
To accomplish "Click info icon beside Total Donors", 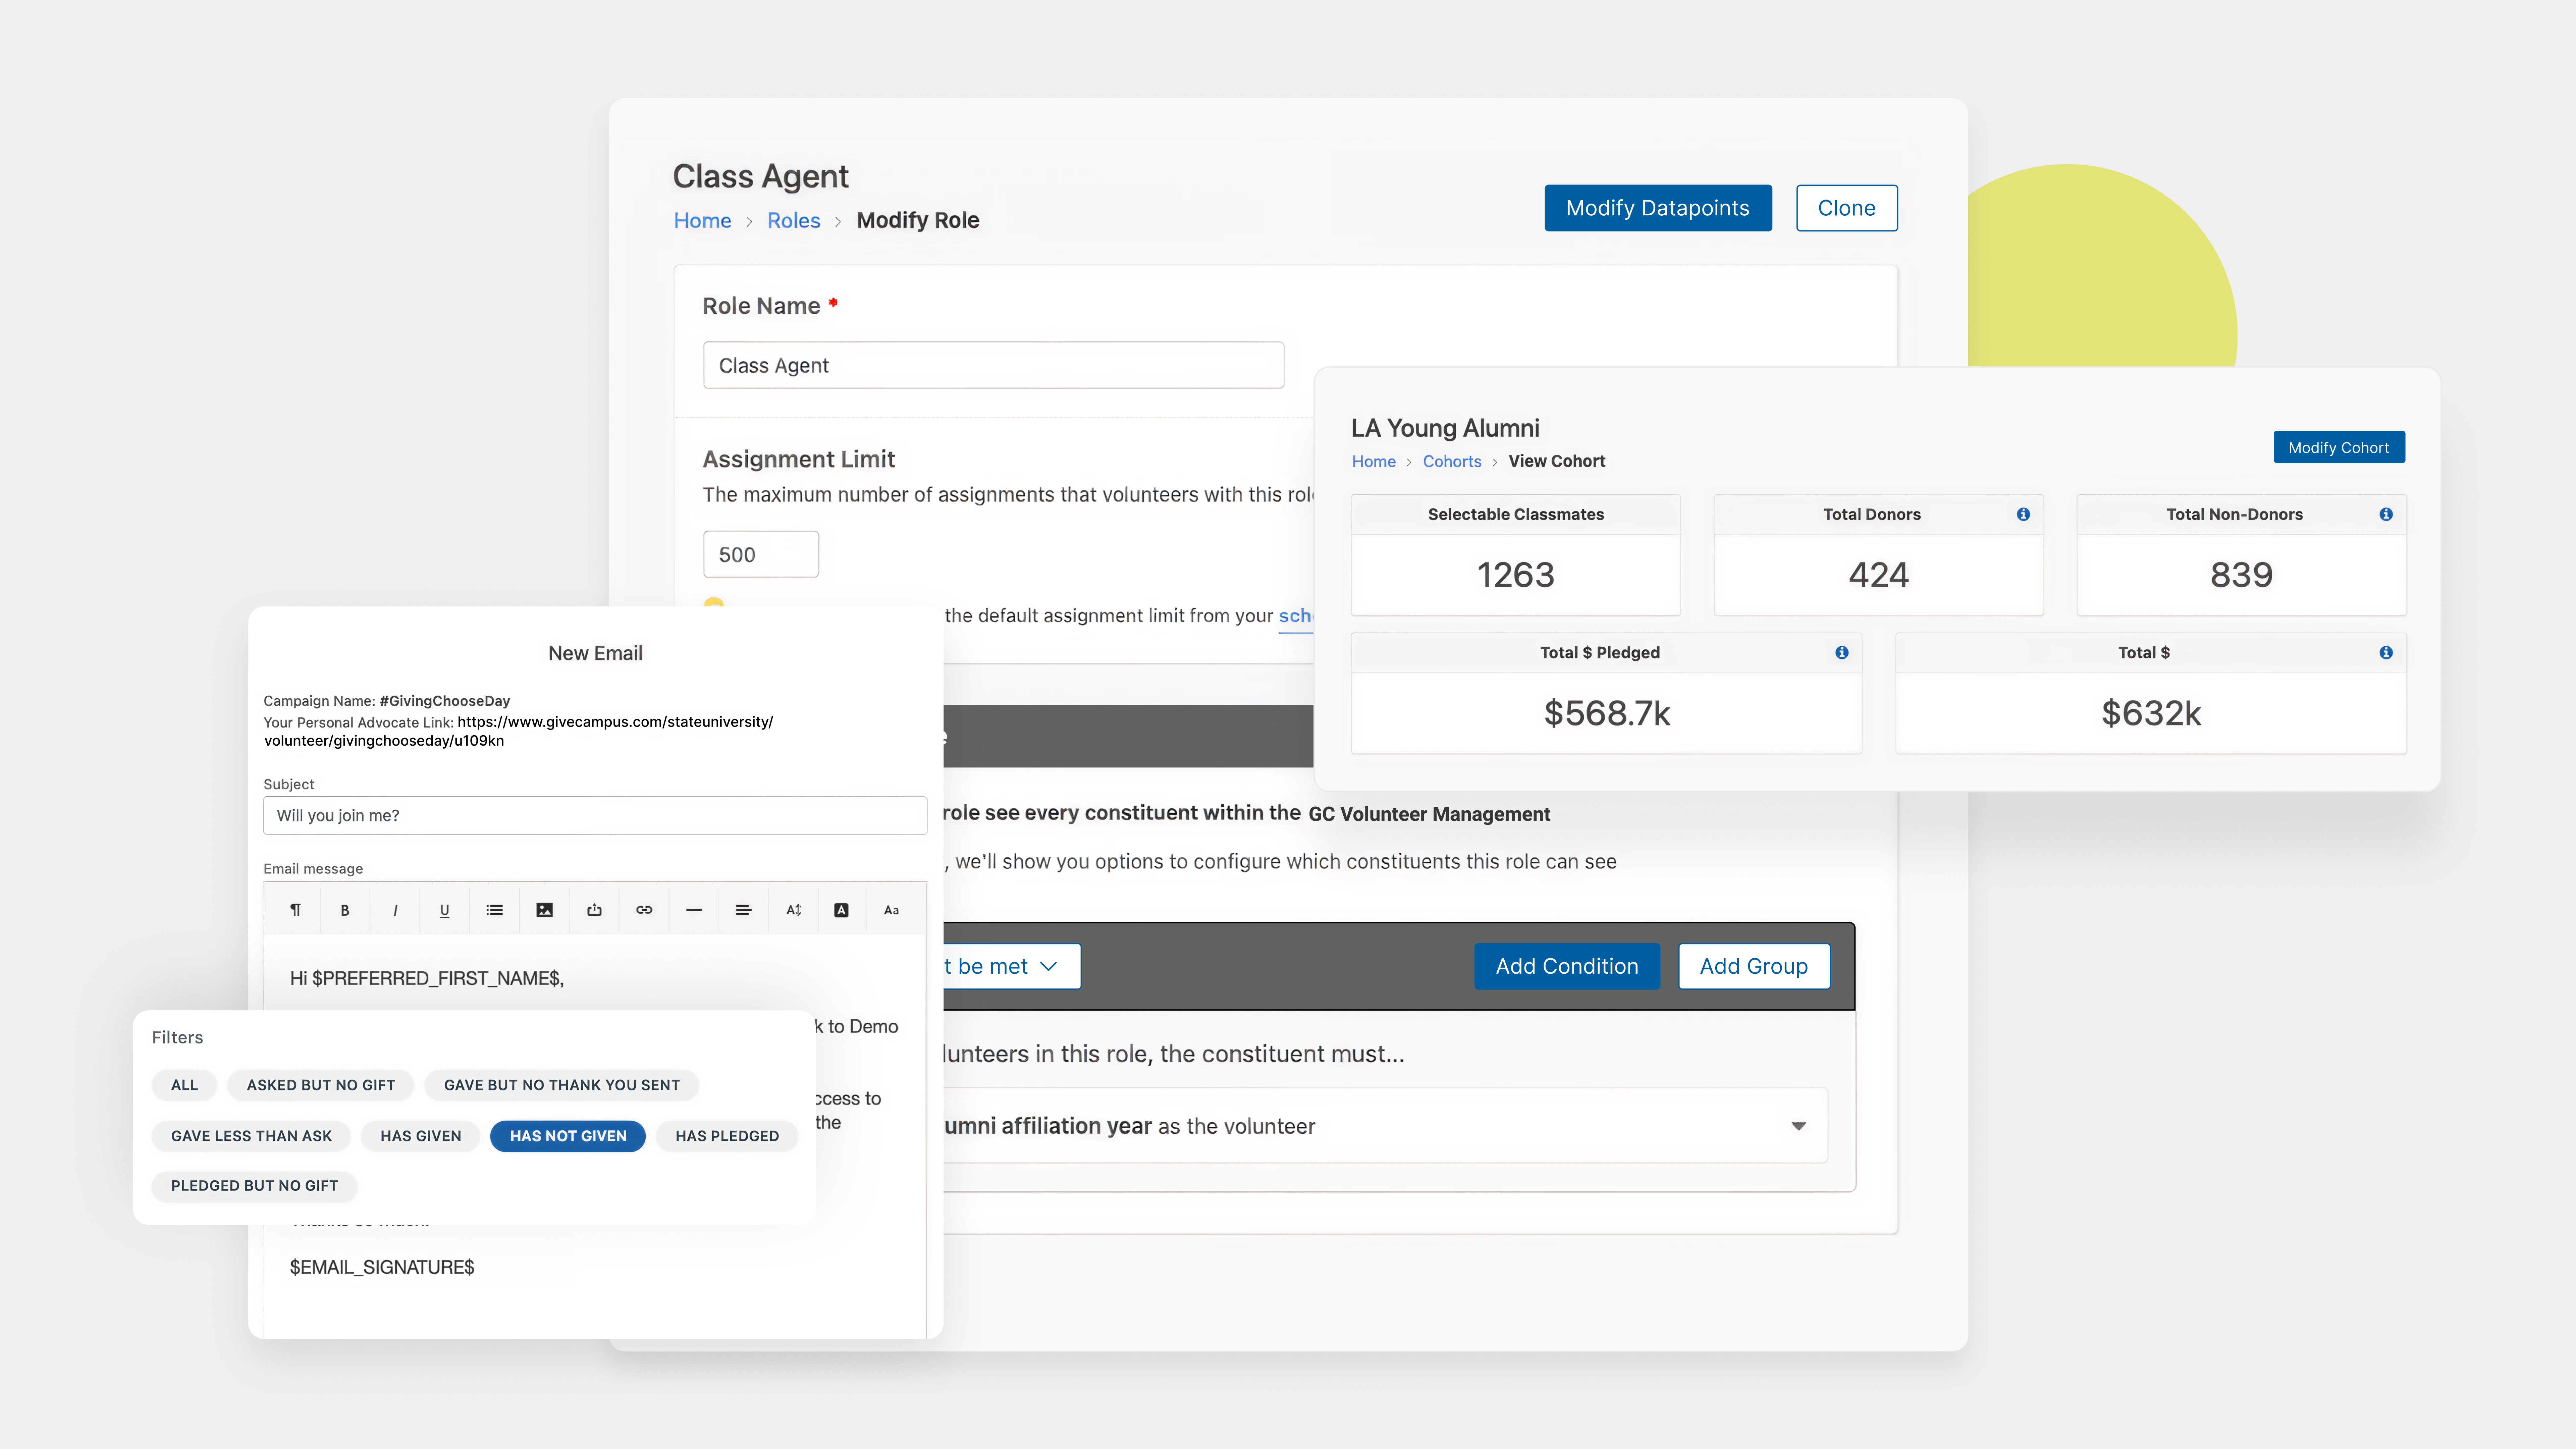I will [x=2023, y=514].
